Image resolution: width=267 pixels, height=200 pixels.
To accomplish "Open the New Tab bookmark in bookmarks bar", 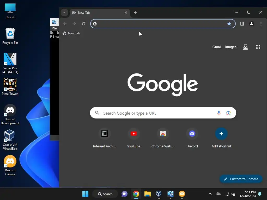I will coord(71,33).
